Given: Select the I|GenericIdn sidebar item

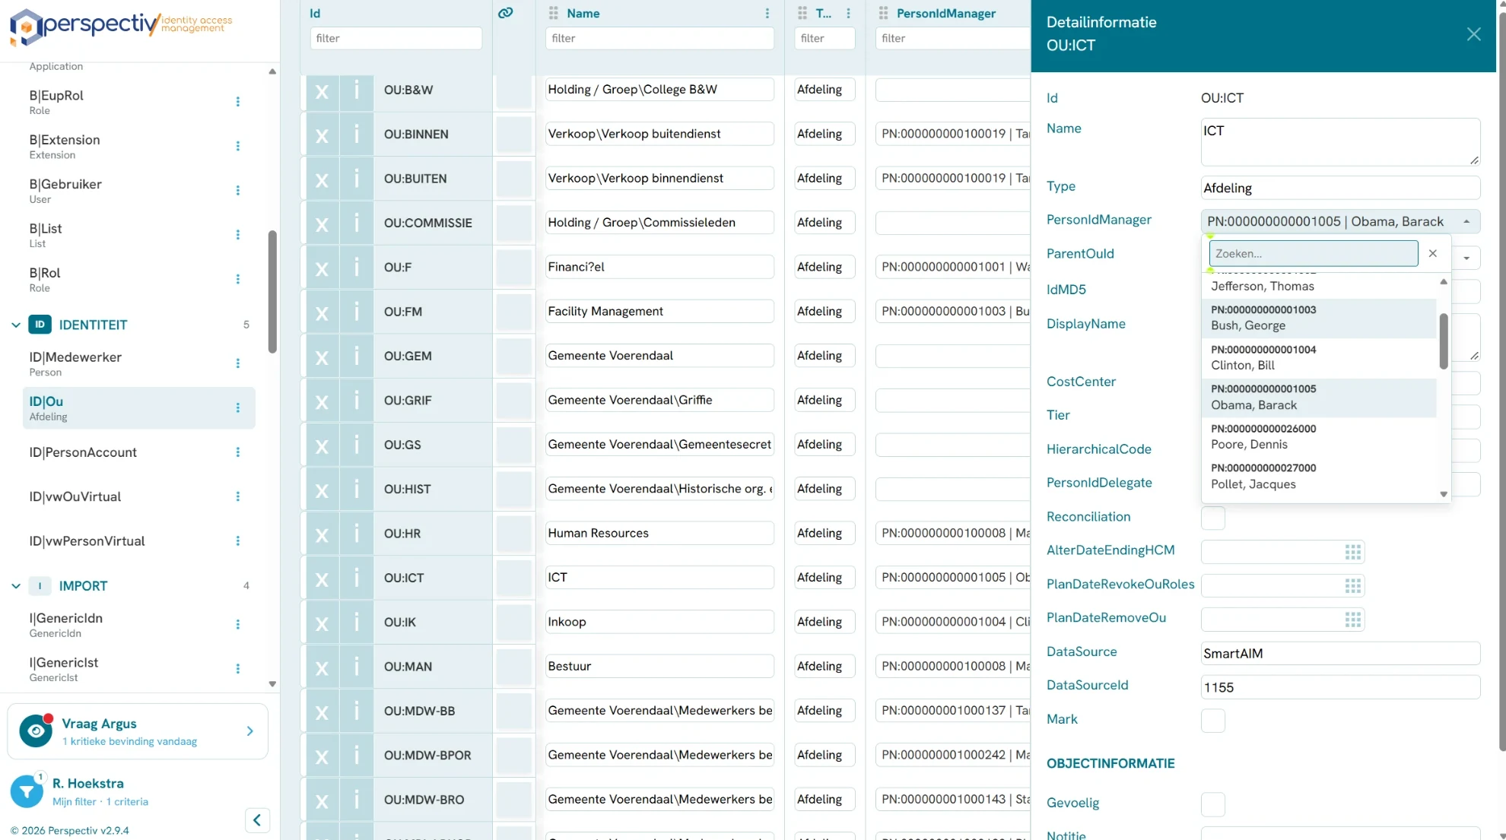Looking at the screenshot, I should (139, 624).
